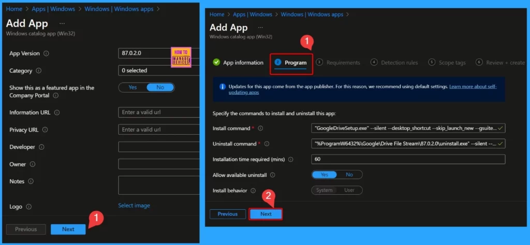
Task: Click Previous button in right panel
Action: tap(228, 214)
